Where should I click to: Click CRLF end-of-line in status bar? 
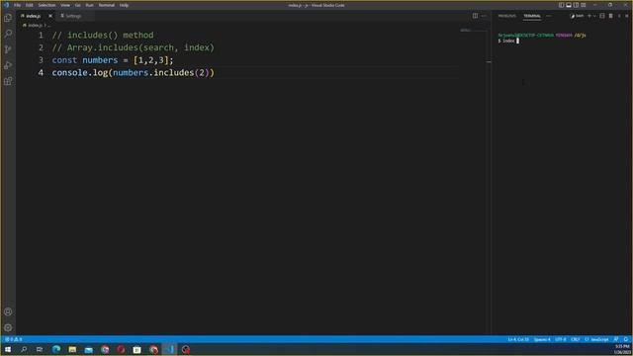coord(576,339)
